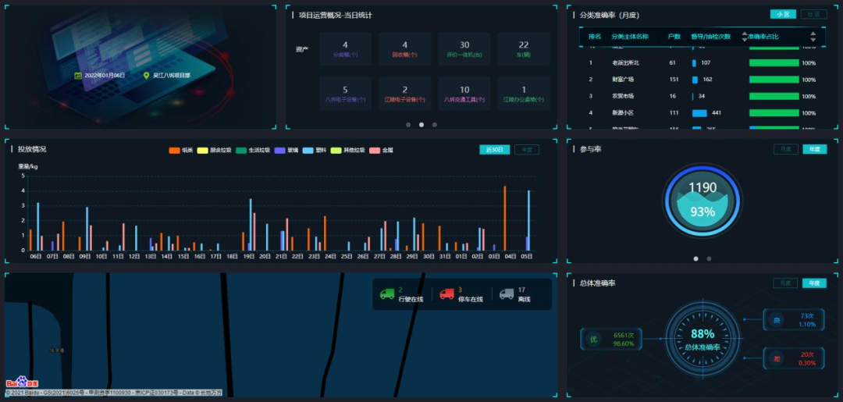Click the 05日 tall blue 塑料 bar

[529, 220]
